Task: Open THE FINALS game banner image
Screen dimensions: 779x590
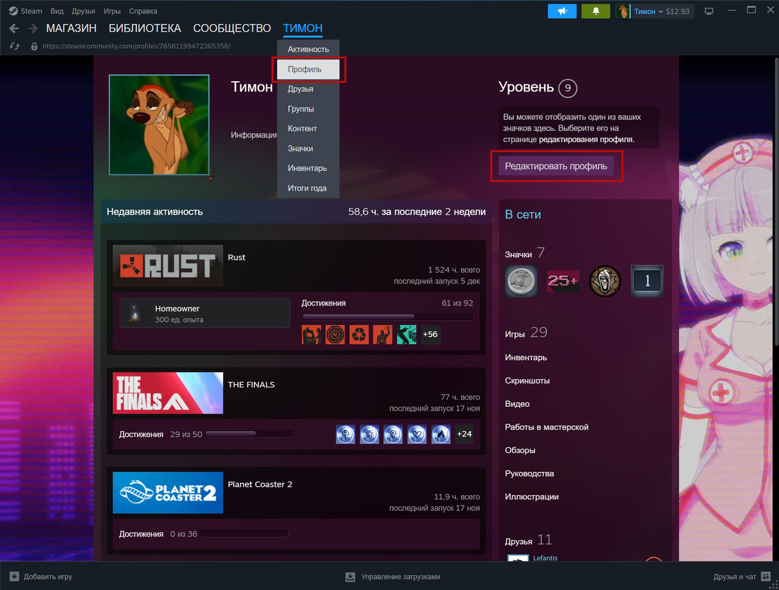Action: click(168, 393)
